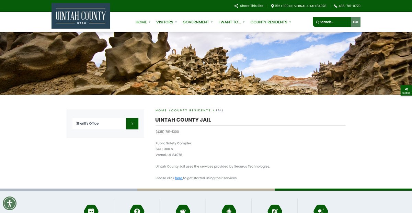412x213 pixels.
Task: Click the UINTAH COUNTY JAIL heading
Action: pyautogui.click(x=183, y=120)
